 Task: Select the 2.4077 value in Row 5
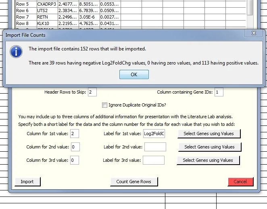pos(68,4)
